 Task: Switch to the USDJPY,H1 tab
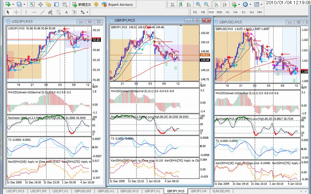60,191
